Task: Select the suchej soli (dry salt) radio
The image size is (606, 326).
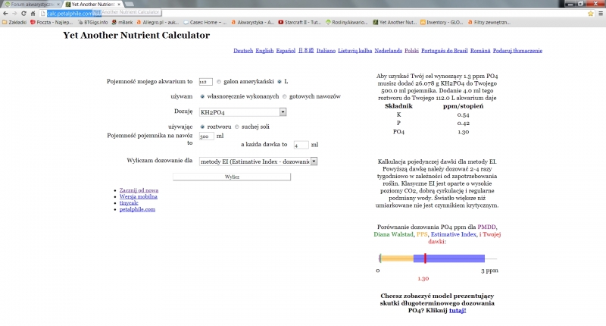Action: pos(237,127)
